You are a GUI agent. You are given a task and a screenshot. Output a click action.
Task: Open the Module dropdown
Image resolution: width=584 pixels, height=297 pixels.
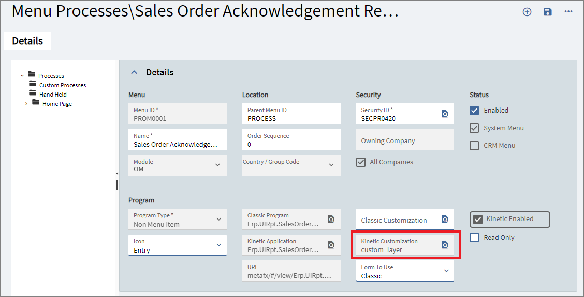click(218, 165)
